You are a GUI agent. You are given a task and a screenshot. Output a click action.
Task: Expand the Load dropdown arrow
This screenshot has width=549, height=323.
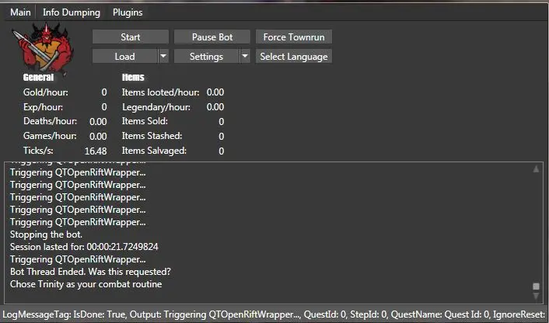point(163,56)
